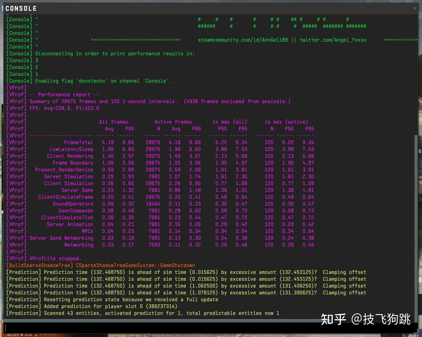Click the Server Animation row label
The width and height of the screenshot is (422, 337).
(70, 224)
